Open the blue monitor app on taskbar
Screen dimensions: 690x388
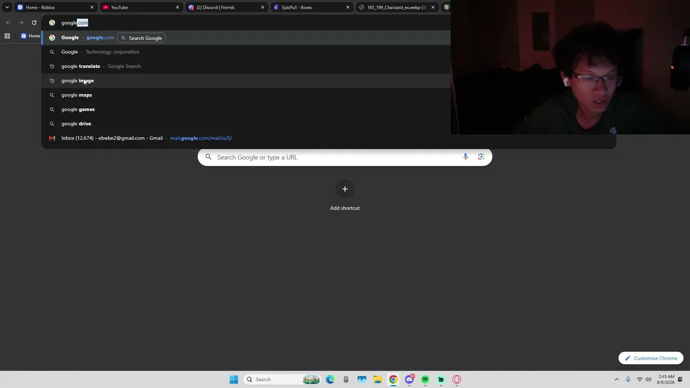362,379
